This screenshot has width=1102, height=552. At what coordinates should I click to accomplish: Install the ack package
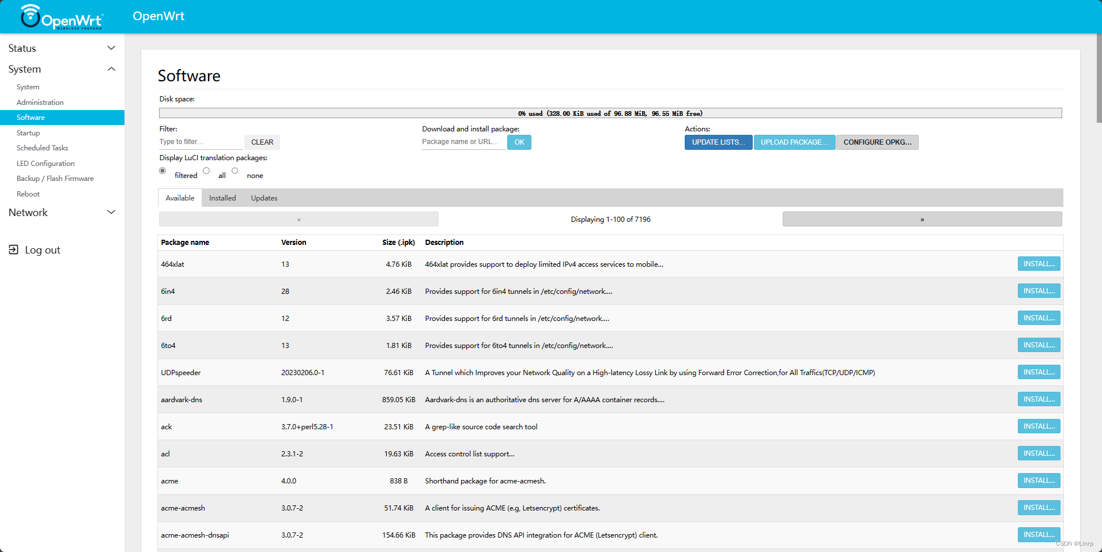click(x=1039, y=426)
